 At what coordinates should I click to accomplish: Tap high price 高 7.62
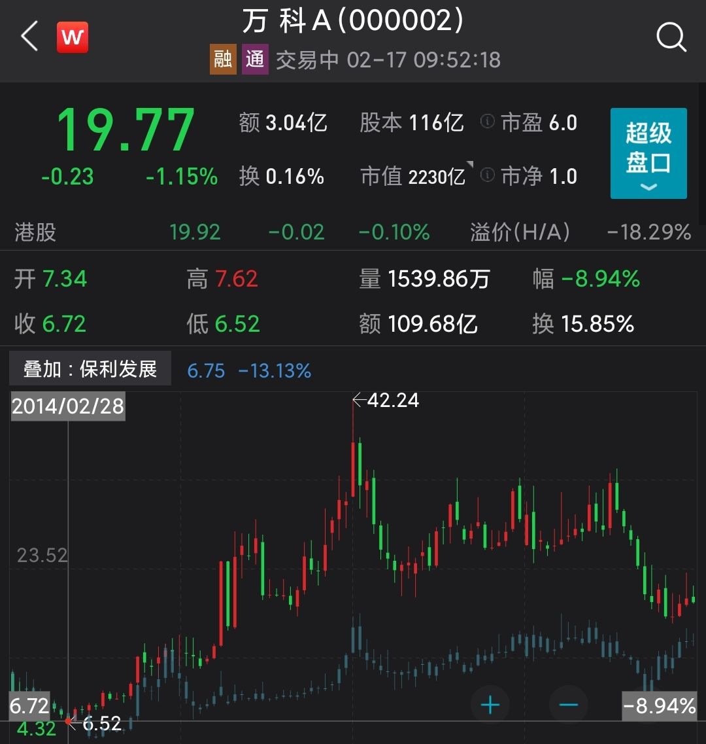pyautogui.click(x=222, y=279)
